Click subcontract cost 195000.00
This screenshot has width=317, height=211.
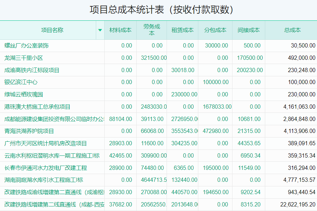coord(216,168)
